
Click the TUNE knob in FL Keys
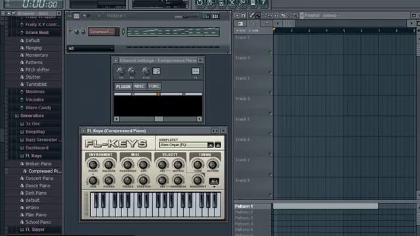point(198,165)
